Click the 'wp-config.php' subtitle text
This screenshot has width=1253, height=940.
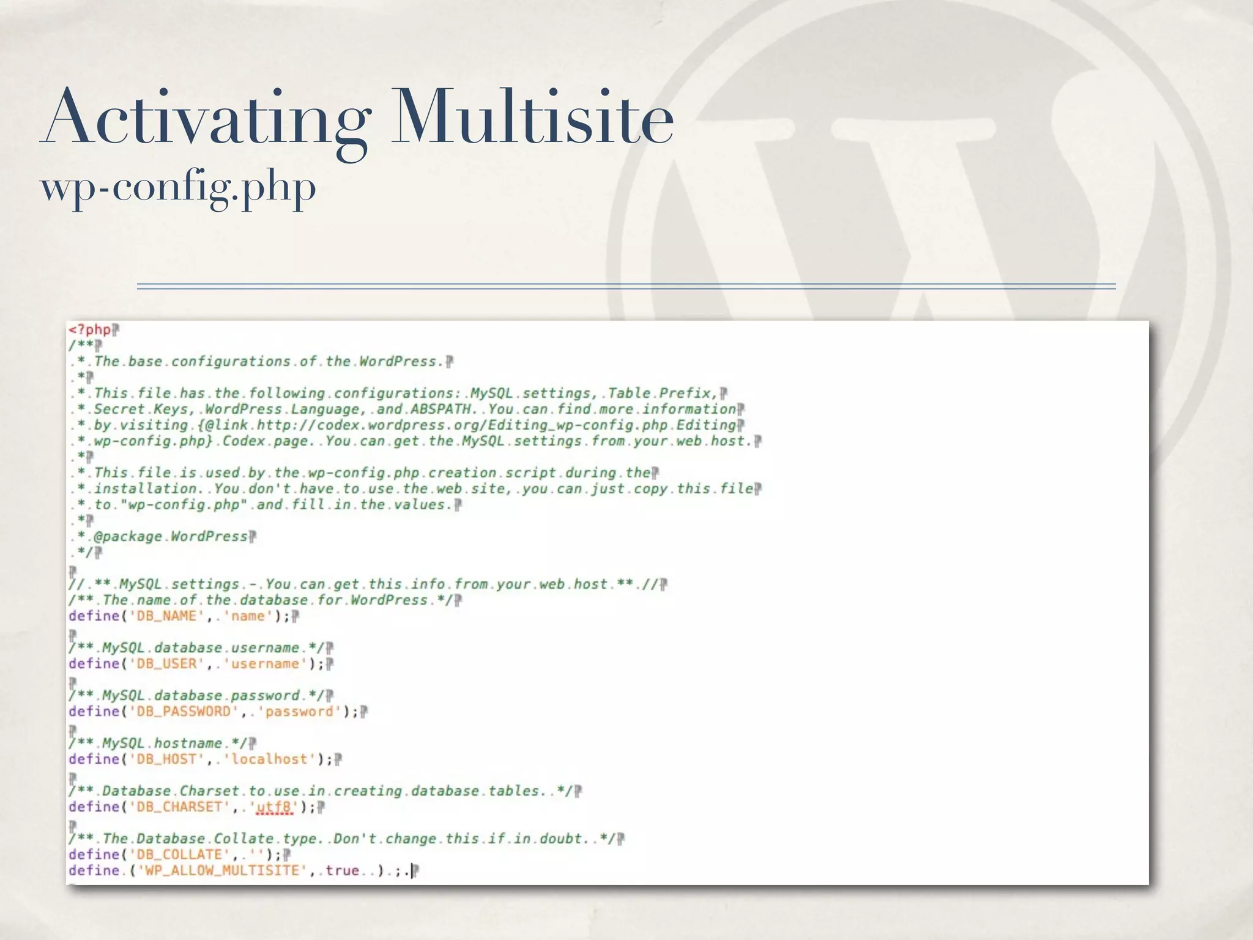pos(178,188)
